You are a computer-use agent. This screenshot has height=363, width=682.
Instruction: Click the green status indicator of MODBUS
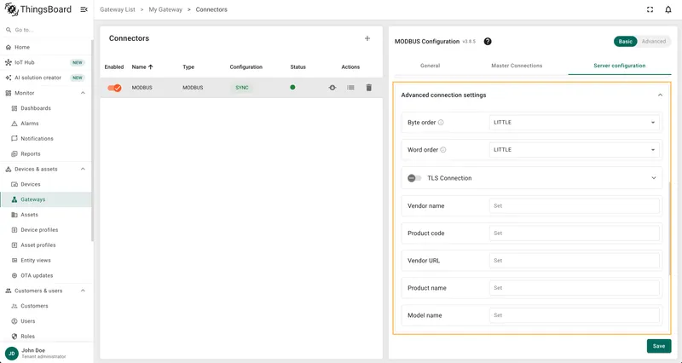292,88
